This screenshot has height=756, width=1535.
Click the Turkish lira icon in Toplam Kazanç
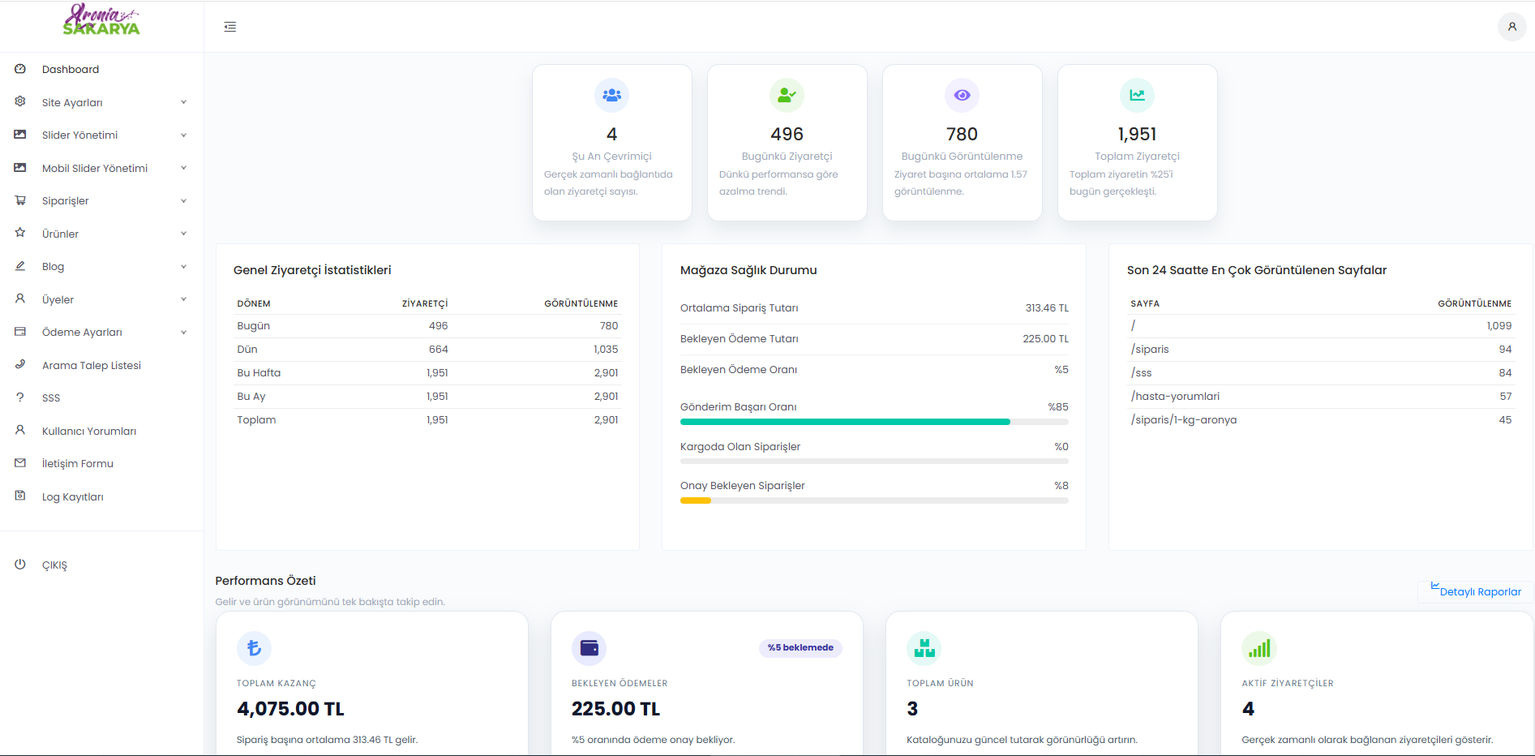[x=254, y=648]
